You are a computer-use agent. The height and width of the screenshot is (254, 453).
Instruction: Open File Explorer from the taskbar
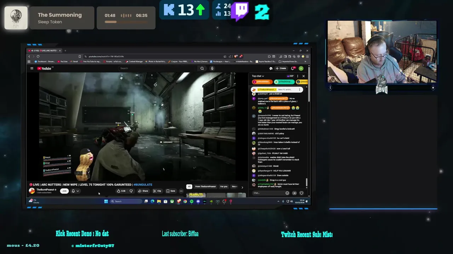[x=159, y=201]
